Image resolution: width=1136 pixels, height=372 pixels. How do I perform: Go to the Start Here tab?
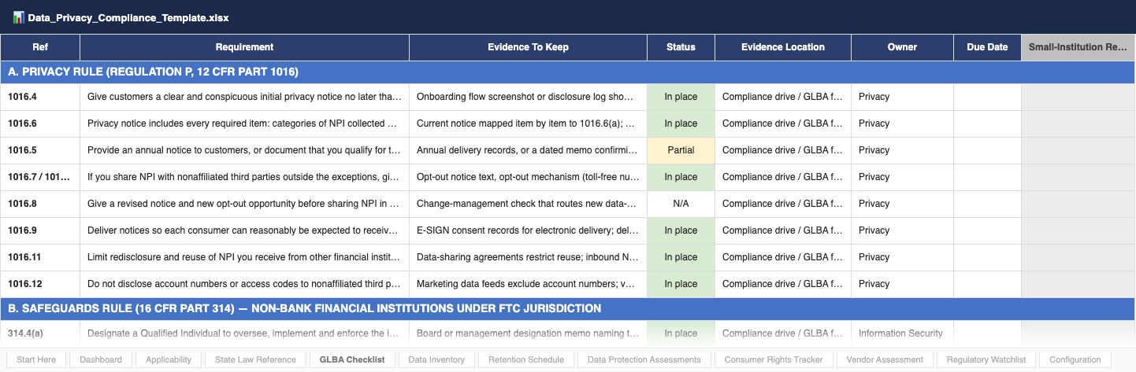point(36,359)
